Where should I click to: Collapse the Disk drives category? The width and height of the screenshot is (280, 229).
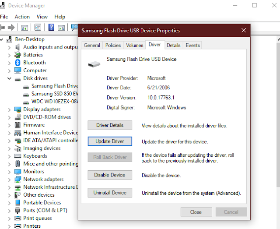[9, 78]
